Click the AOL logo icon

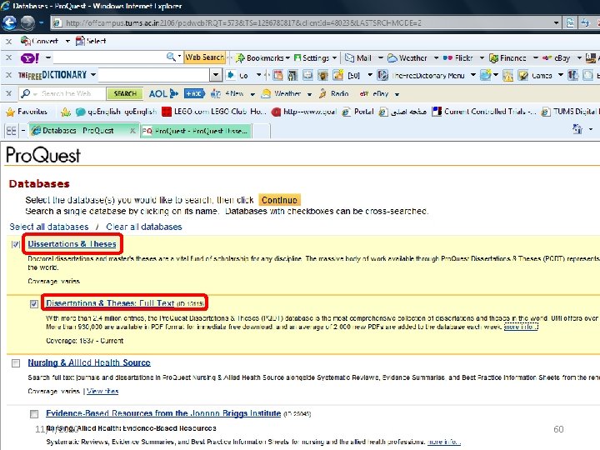(163, 93)
